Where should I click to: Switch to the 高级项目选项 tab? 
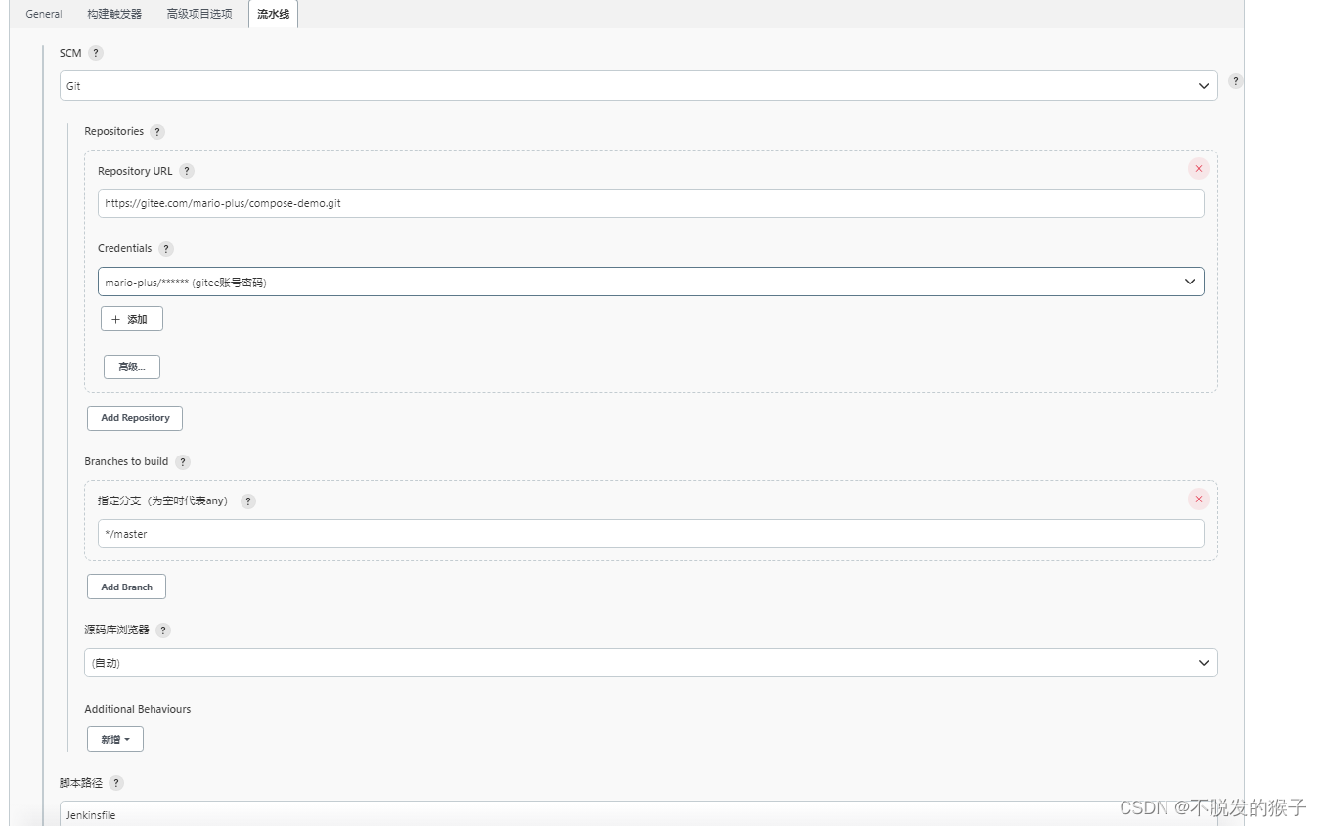click(199, 14)
